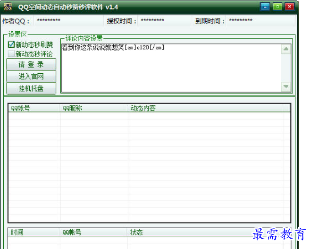Click the comment box scroll down arrow
This screenshot has width=310, height=249.
pos(286,86)
